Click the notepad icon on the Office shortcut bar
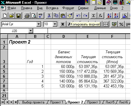This screenshot has height=106, width=134. [x=94, y=2]
